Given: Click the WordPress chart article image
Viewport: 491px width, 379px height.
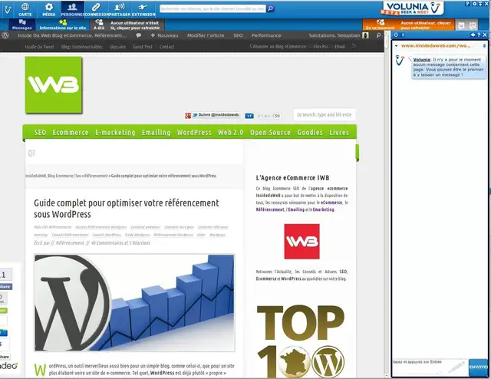Looking at the screenshot, I should (135, 302).
